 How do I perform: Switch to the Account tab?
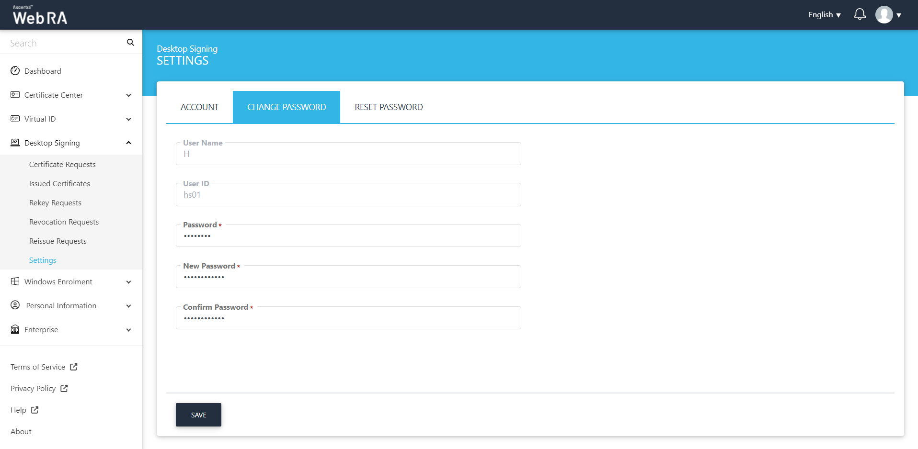point(199,107)
